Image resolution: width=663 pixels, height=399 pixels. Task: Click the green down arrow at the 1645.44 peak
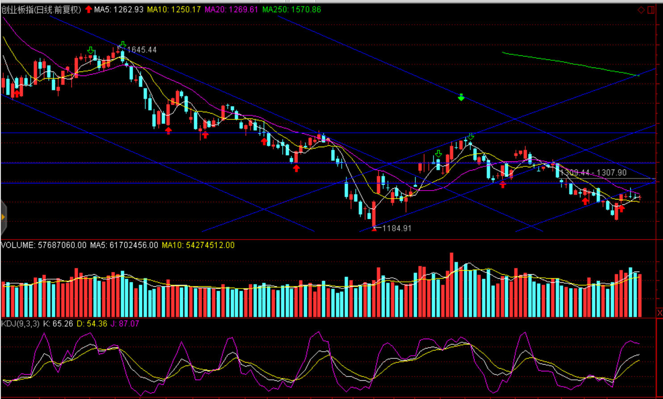tap(123, 44)
